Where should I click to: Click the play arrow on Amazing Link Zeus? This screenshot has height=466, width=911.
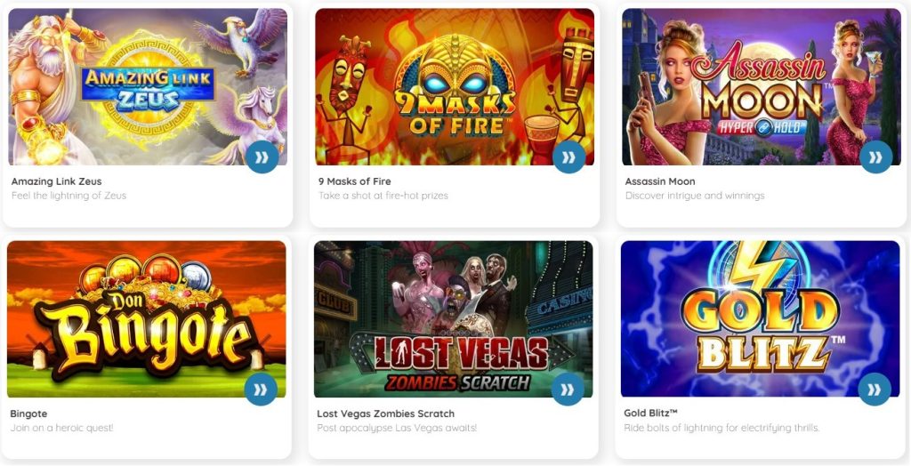[262, 157]
